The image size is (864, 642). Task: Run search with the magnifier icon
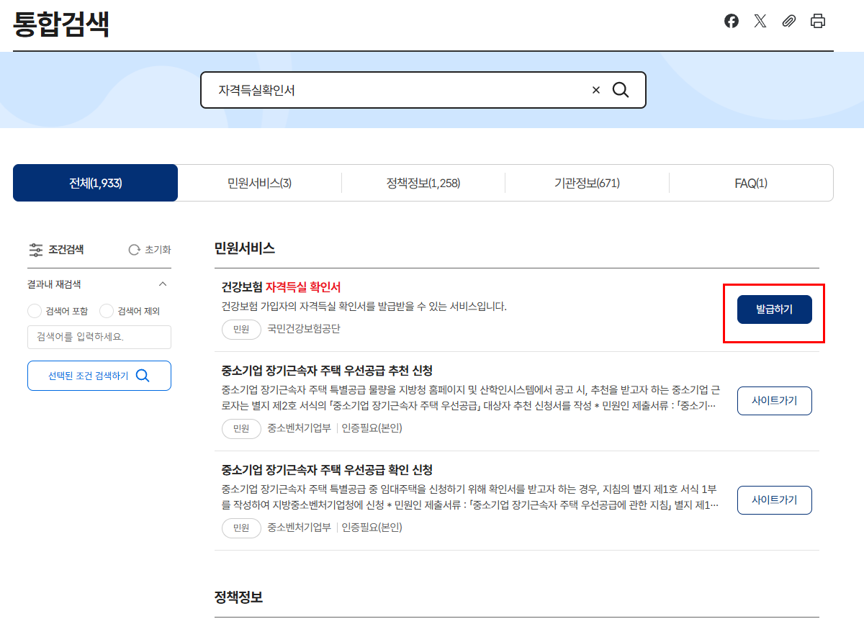620,89
